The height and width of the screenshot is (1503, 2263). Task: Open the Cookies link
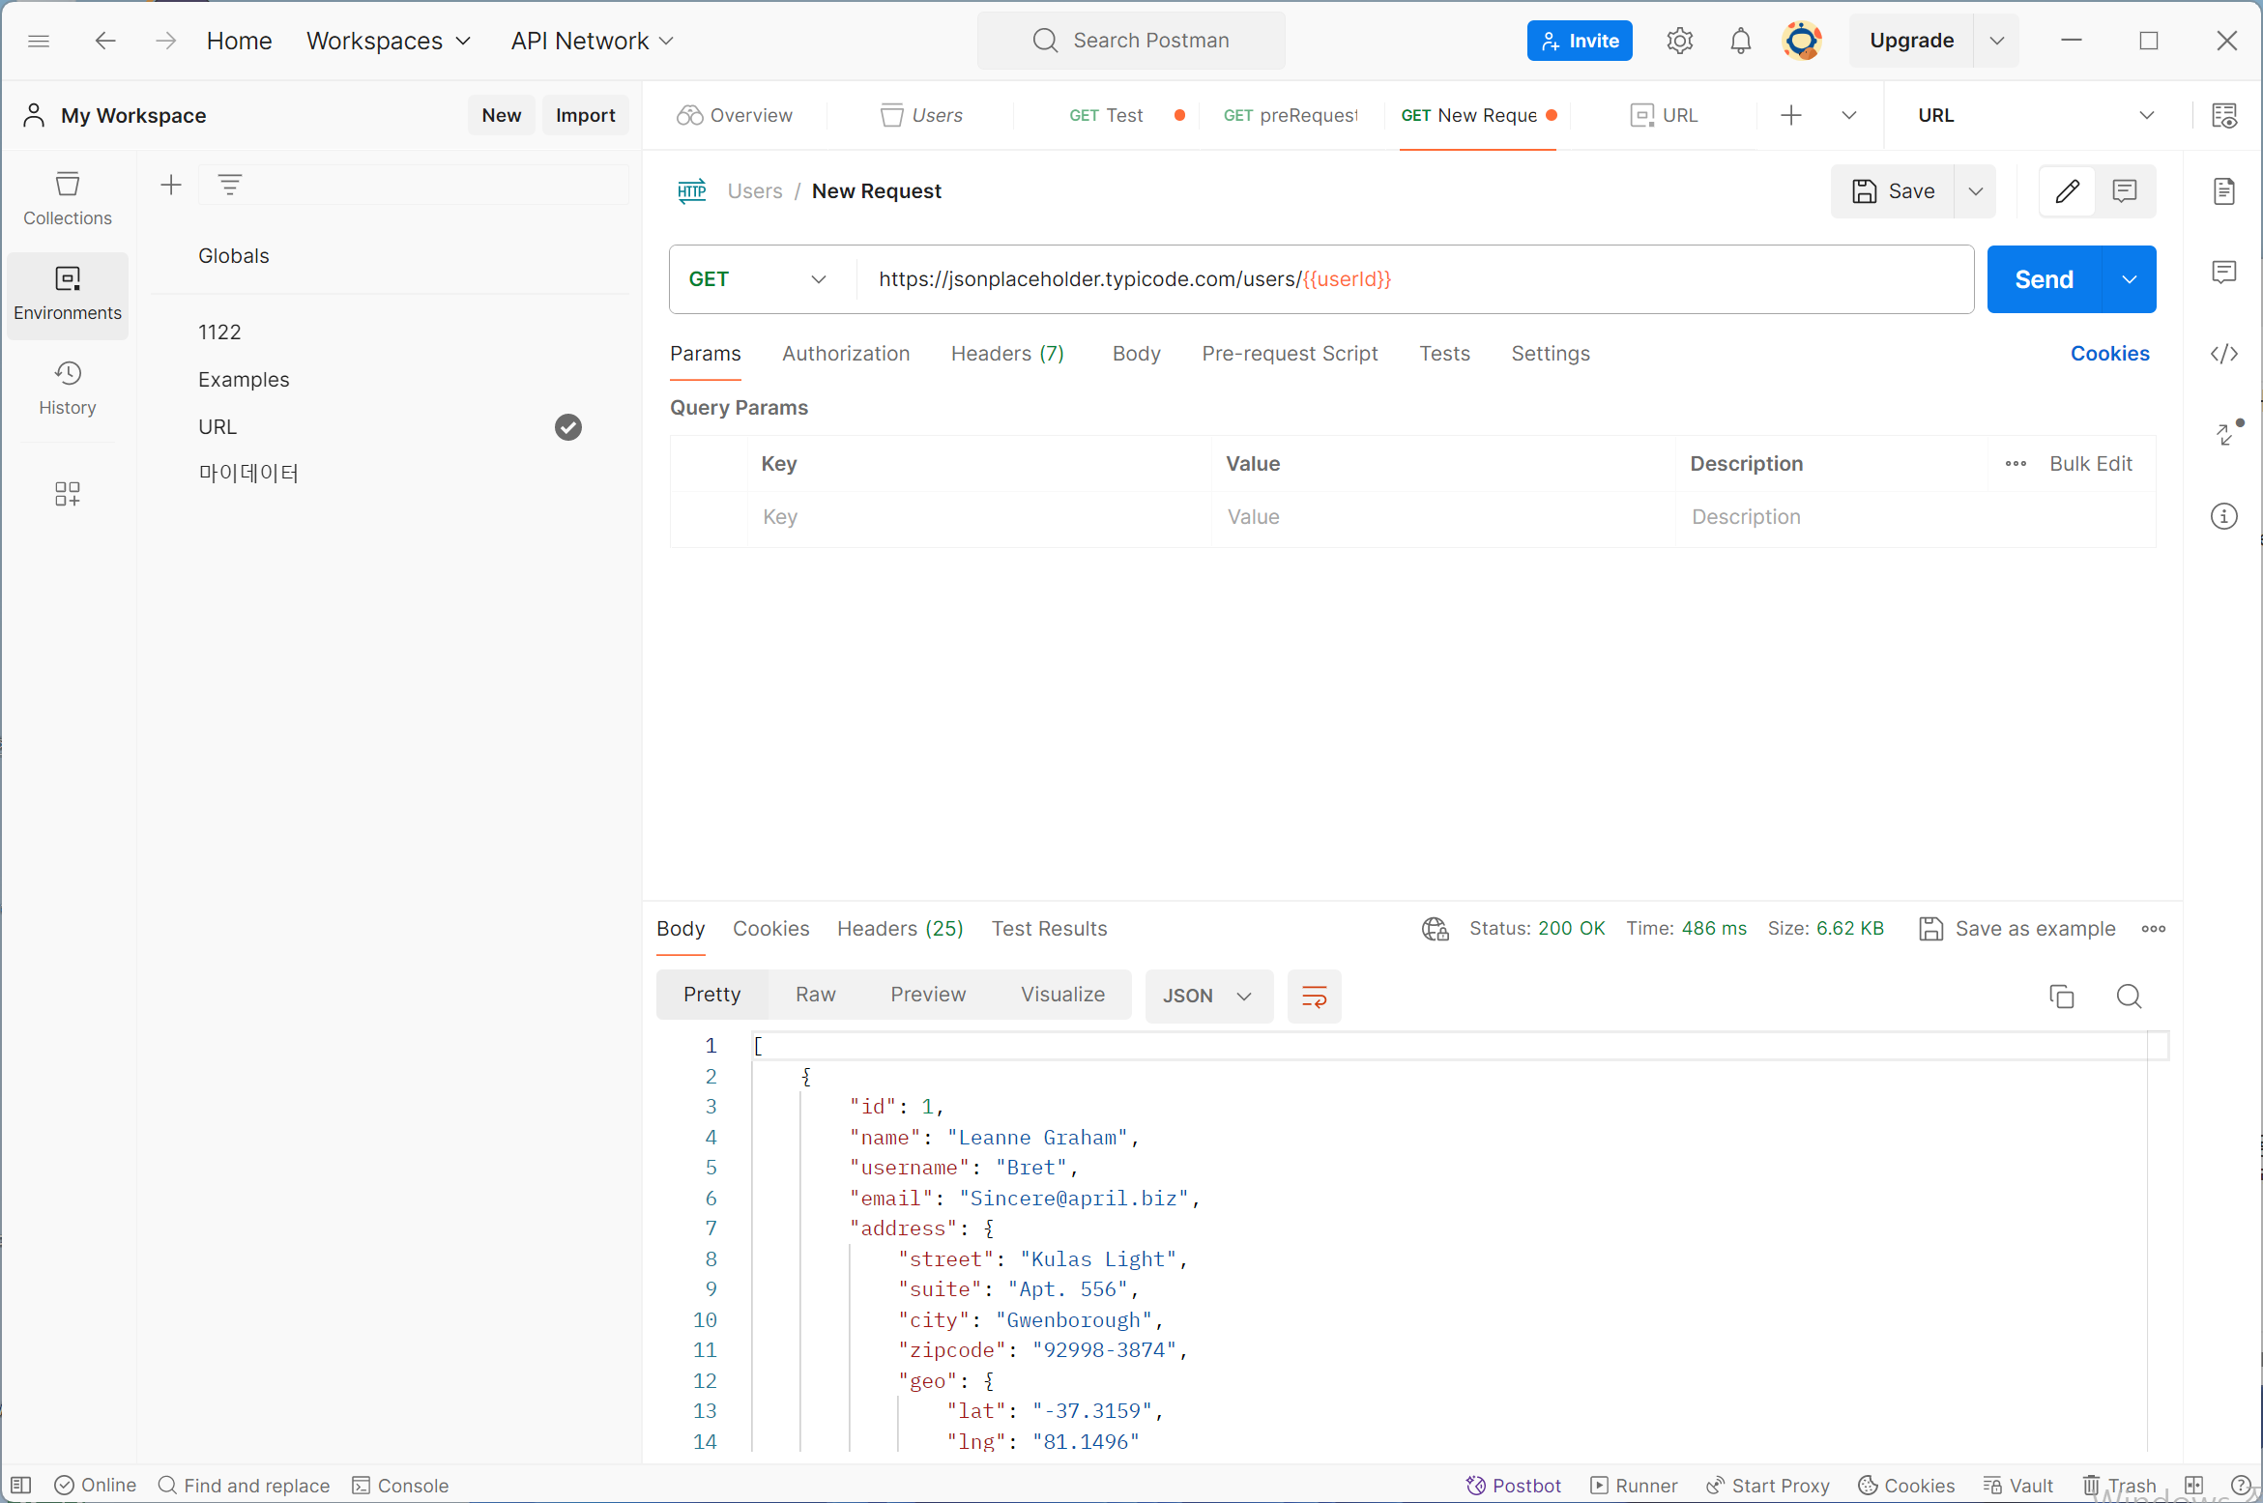[x=2109, y=354]
